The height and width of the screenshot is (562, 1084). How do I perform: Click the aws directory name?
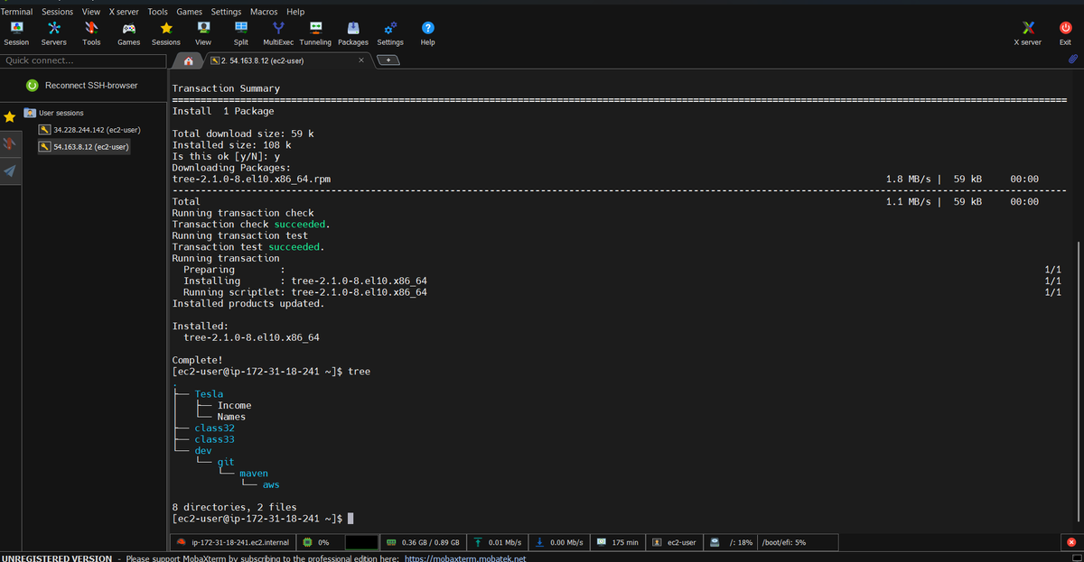click(271, 484)
